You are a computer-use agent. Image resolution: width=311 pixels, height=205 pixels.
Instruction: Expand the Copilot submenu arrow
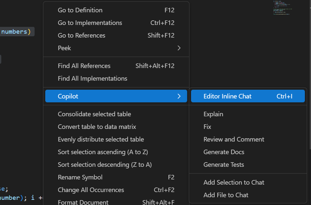(x=179, y=96)
